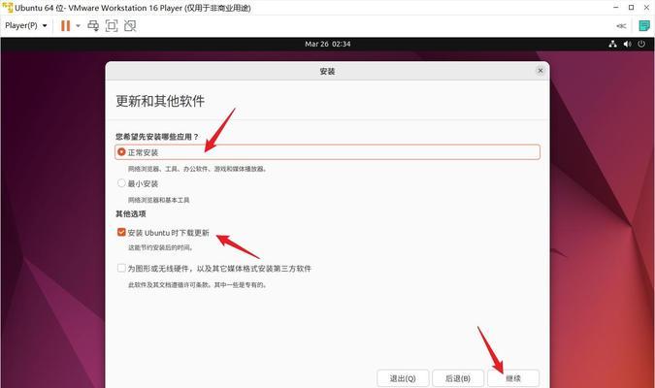Pause the virtual machine
This screenshot has height=388, width=655.
coord(66,26)
